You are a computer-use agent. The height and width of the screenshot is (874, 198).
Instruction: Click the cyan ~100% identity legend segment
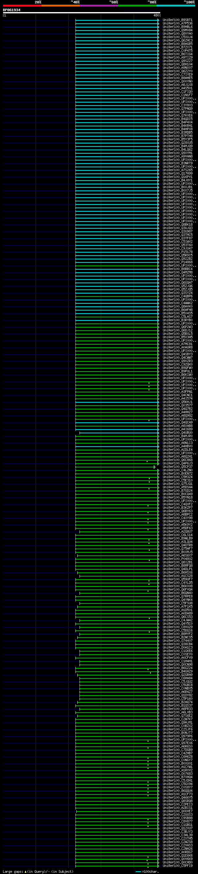176,6
